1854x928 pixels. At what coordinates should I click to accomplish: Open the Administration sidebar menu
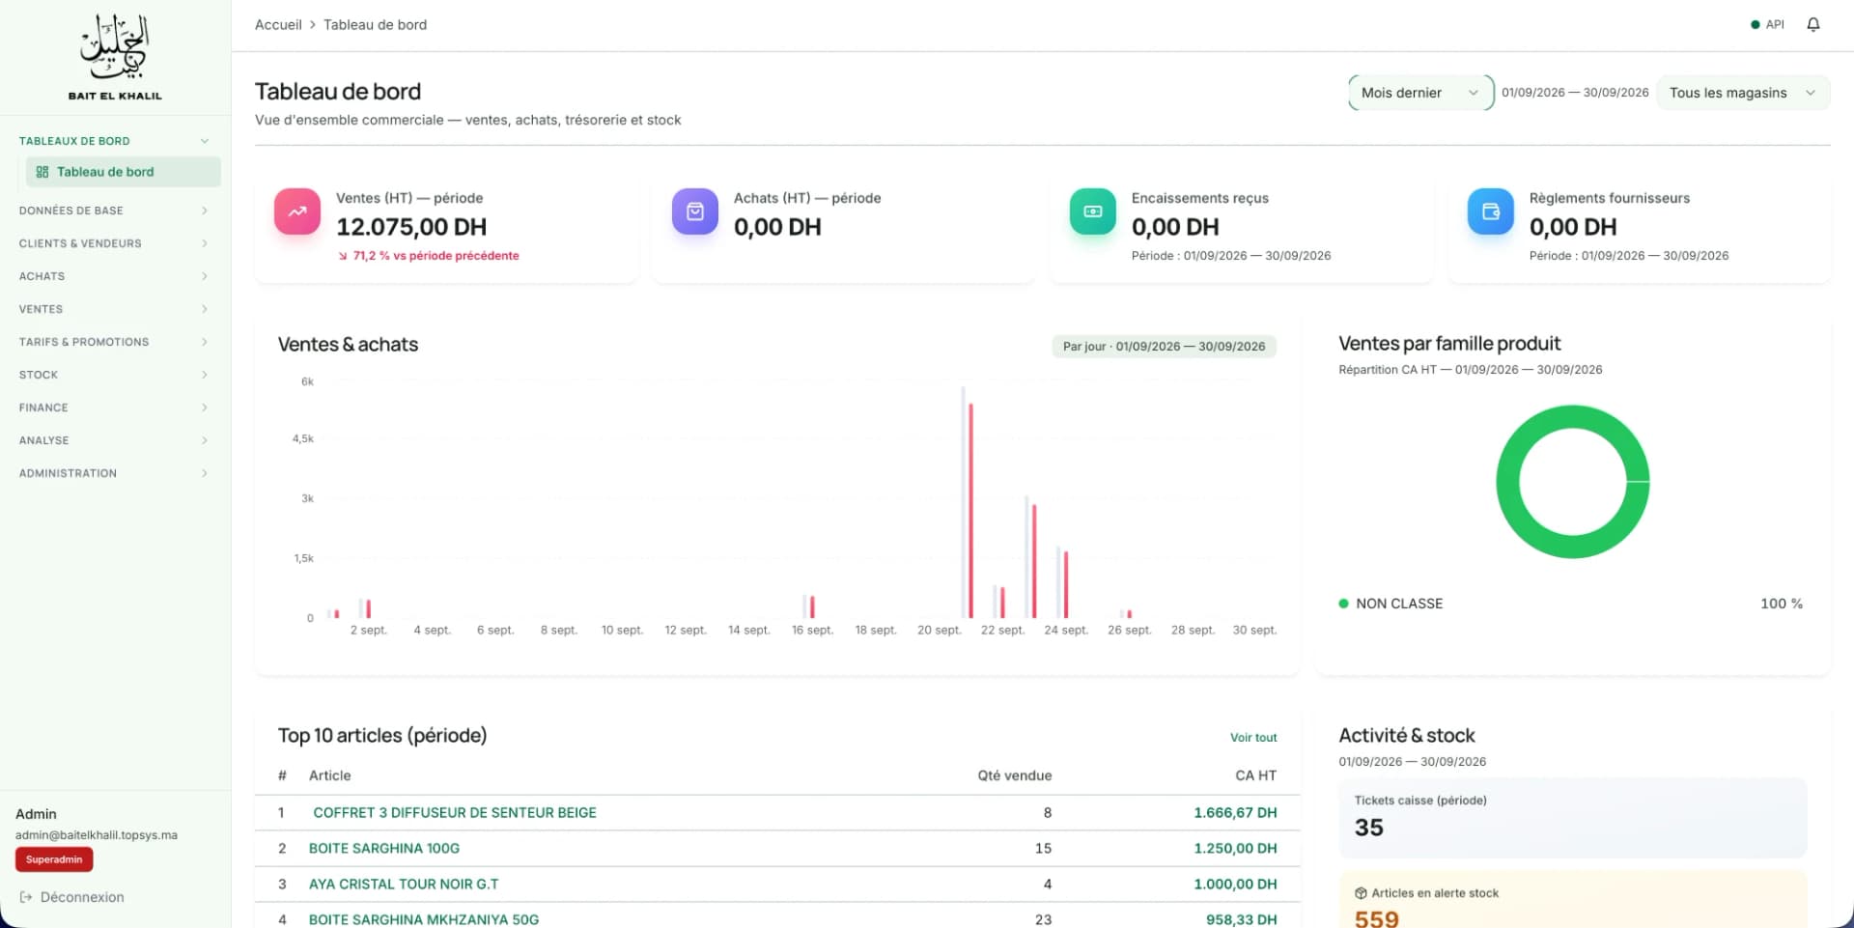(115, 473)
